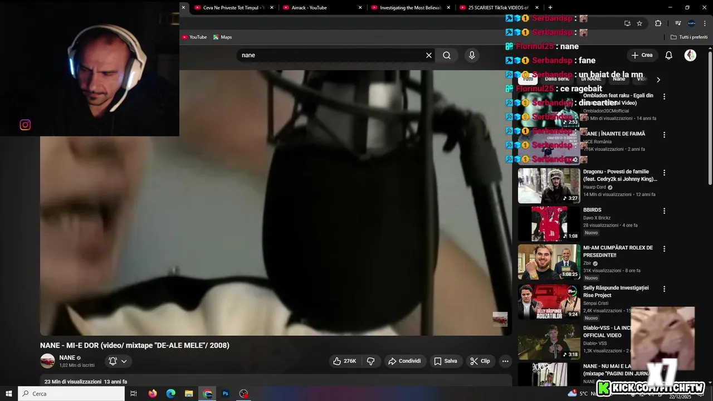Click NANE channel avatar below video
The width and height of the screenshot is (713, 401).
click(x=47, y=361)
